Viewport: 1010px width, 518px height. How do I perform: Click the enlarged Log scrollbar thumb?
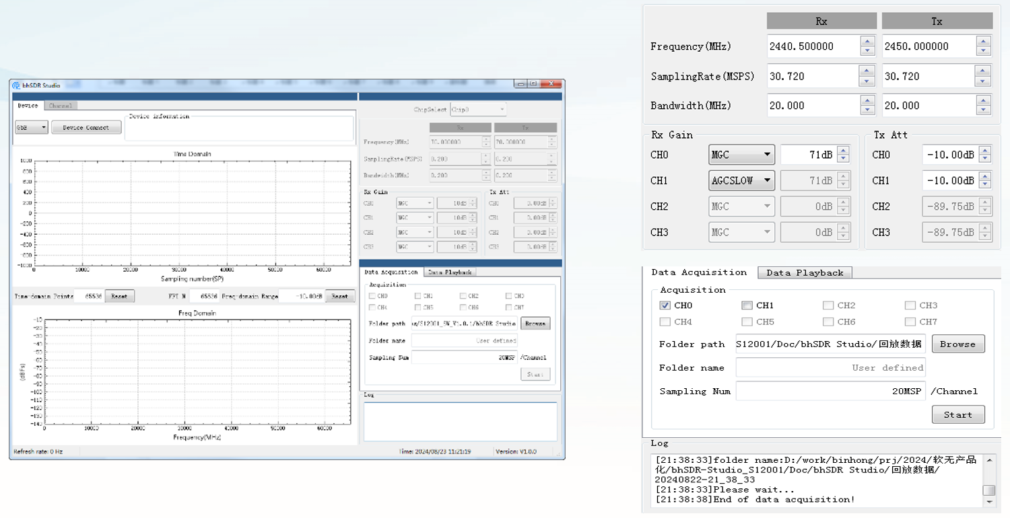989,490
